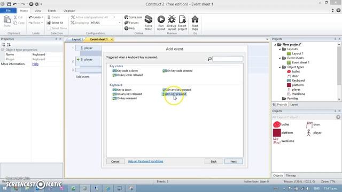The height and width of the screenshot is (192, 342).
Task: Sort properties alphabetically icon
Action: 9,45
